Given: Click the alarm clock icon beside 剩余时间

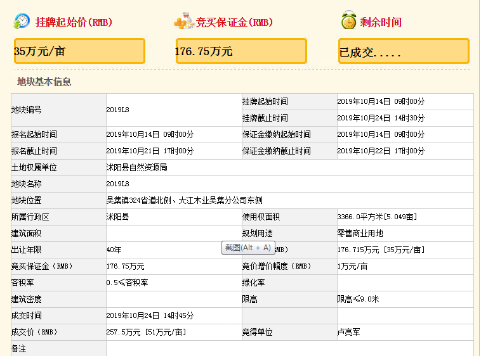Looking at the screenshot, I should click(349, 20).
